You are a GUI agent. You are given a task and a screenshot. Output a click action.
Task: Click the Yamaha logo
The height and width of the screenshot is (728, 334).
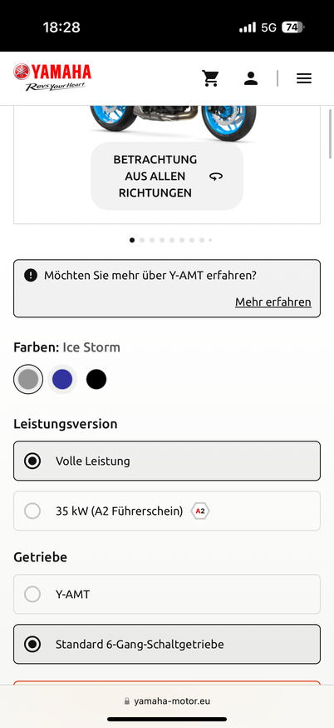click(x=52, y=77)
